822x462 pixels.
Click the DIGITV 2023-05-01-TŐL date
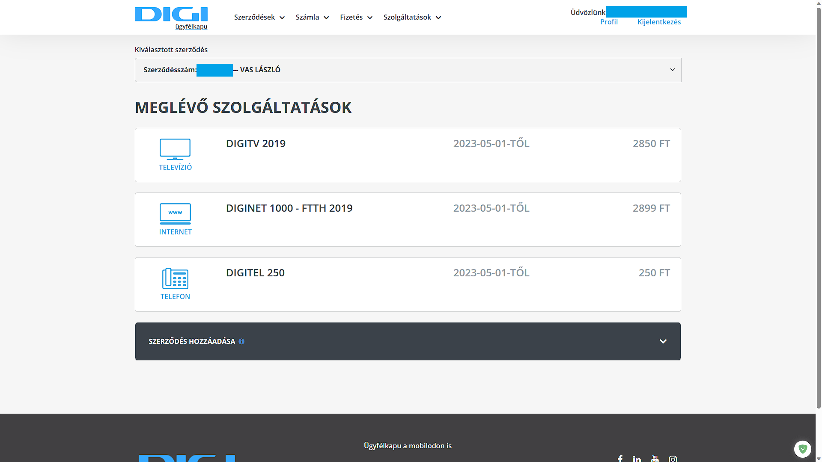(x=491, y=144)
